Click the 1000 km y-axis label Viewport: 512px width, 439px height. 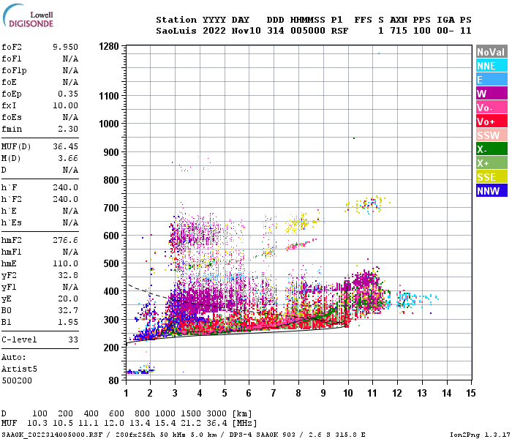tap(109, 124)
